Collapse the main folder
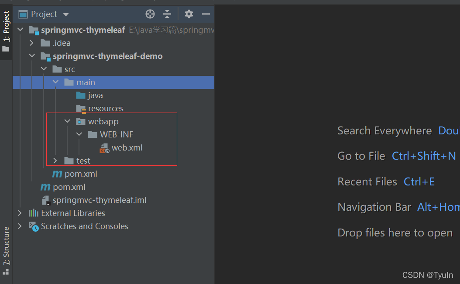The height and width of the screenshot is (284, 460). (x=55, y=82)
